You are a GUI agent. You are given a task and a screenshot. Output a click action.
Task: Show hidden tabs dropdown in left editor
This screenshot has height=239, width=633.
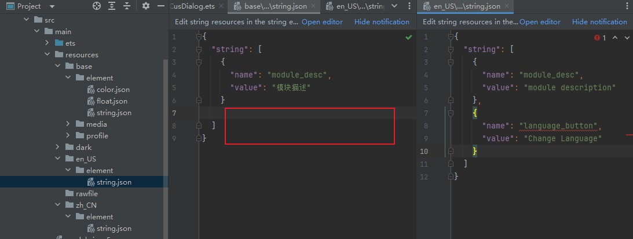coord(394,6)
